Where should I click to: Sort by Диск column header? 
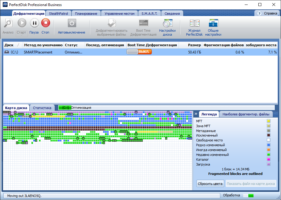click(9, 45)
